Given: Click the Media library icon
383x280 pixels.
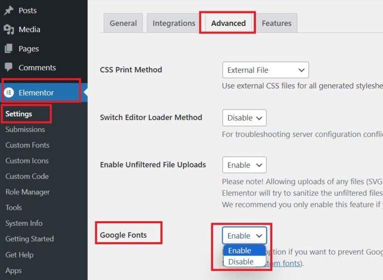Looking at the screenshot, I should [x=9, y=29].
